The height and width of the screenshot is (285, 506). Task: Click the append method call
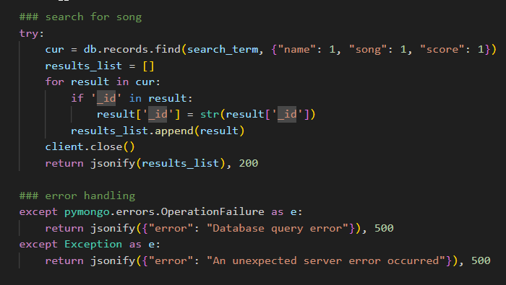tap(174, 131)
